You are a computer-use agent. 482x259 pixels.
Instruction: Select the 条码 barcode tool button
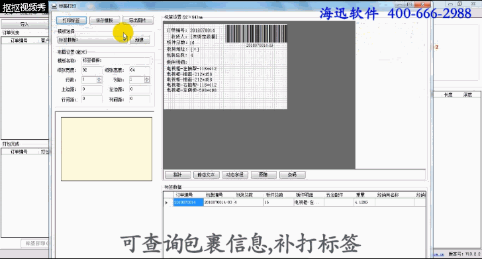(293, 175)
